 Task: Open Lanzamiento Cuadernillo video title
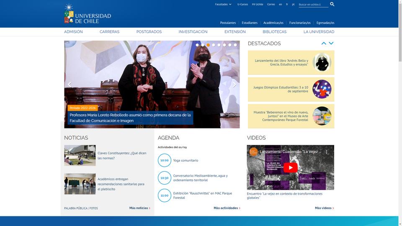point(290,152)
